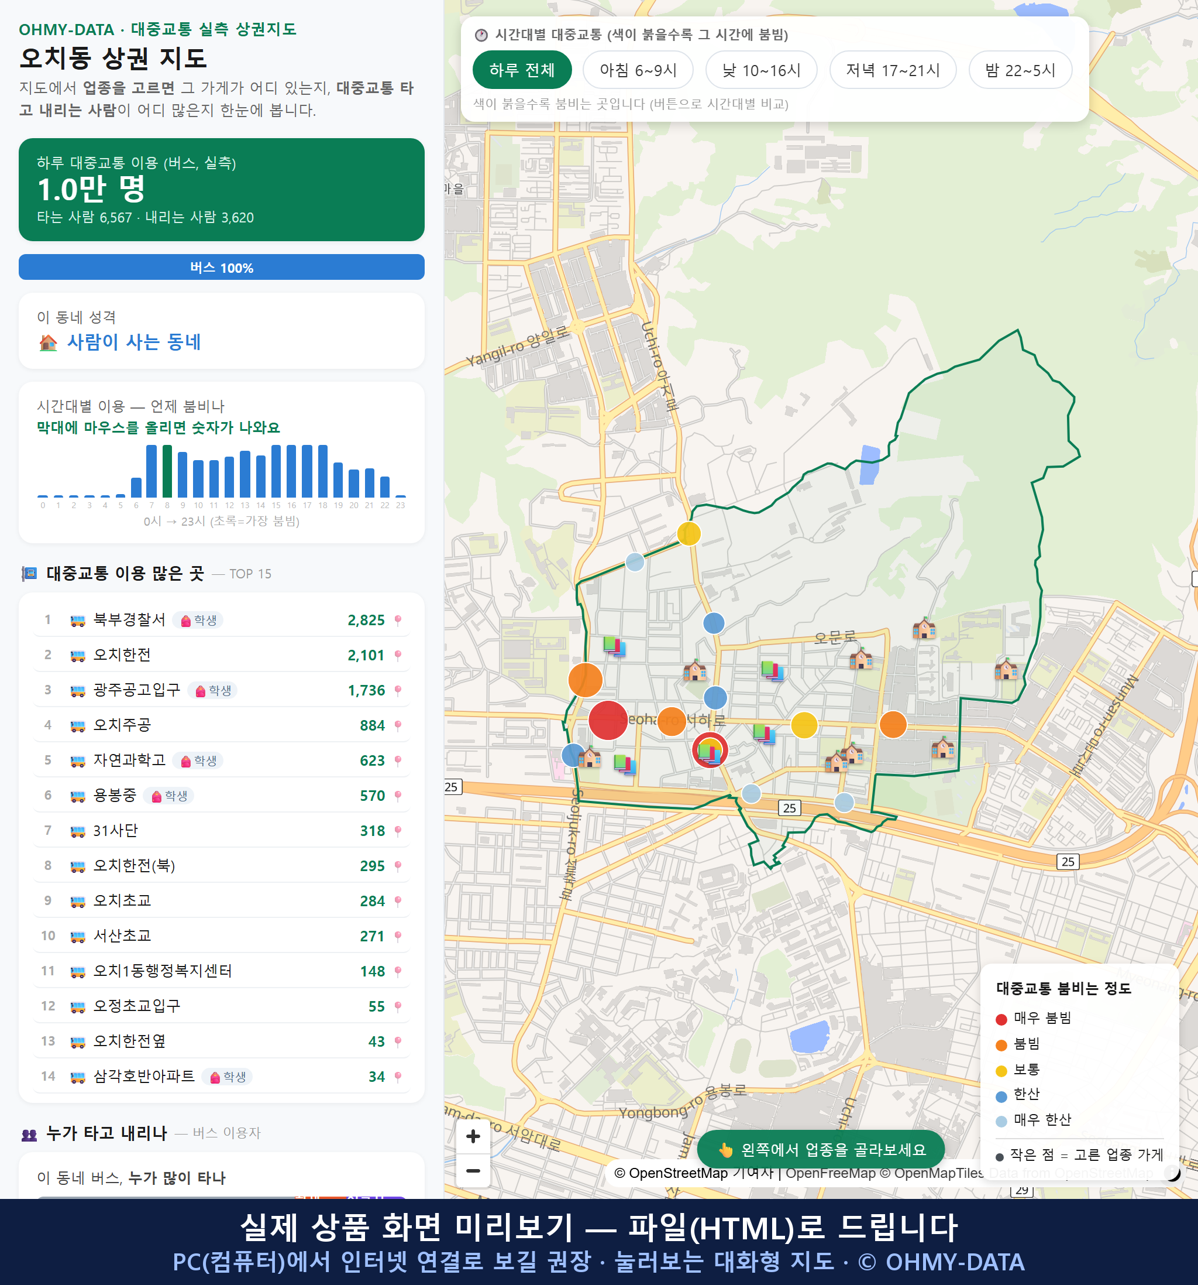The image size is (1198, 1285).
Task: Zoom in with the map plus button
Action: point(473,1136)
